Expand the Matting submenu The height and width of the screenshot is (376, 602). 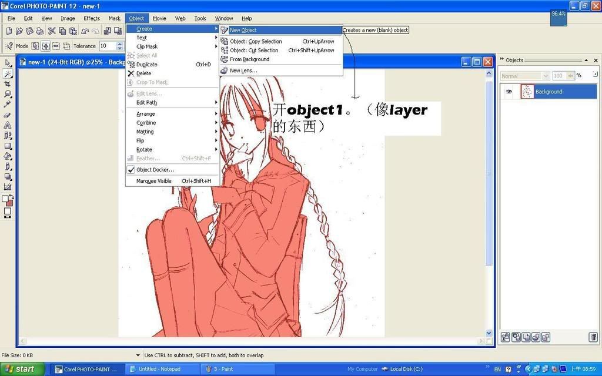tap(172, 132)
